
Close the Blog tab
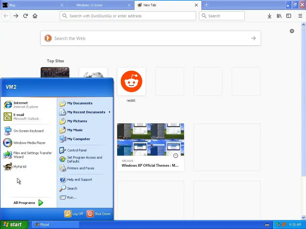point(62,5)
